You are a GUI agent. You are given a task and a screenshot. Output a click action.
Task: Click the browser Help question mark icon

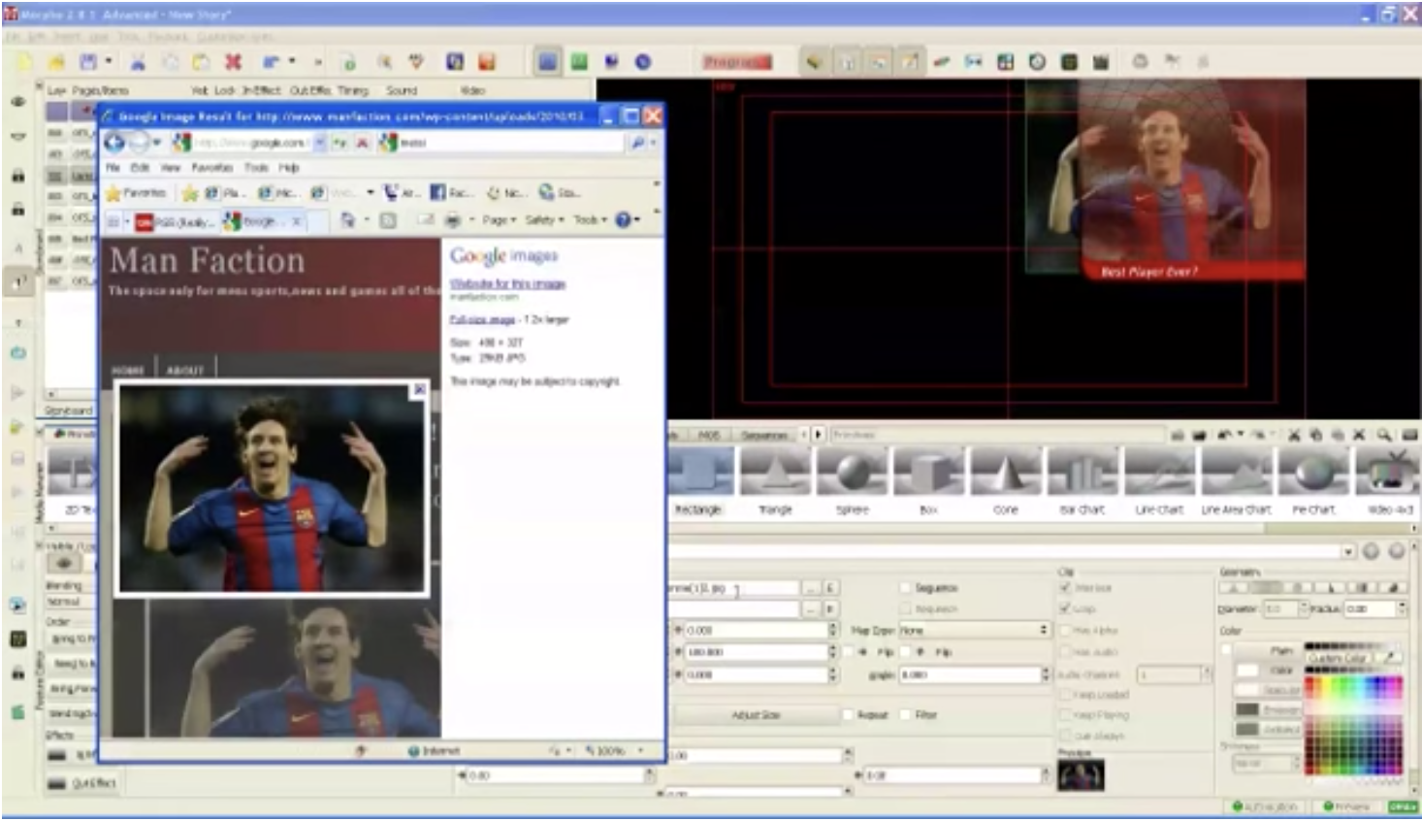coord(624,220)
